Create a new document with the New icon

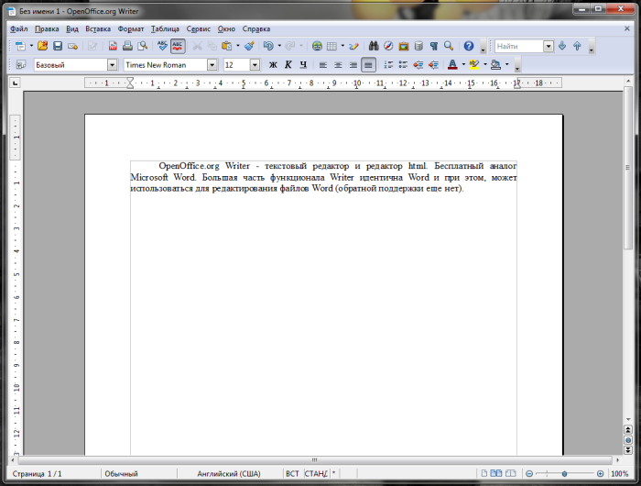(20, 46)
